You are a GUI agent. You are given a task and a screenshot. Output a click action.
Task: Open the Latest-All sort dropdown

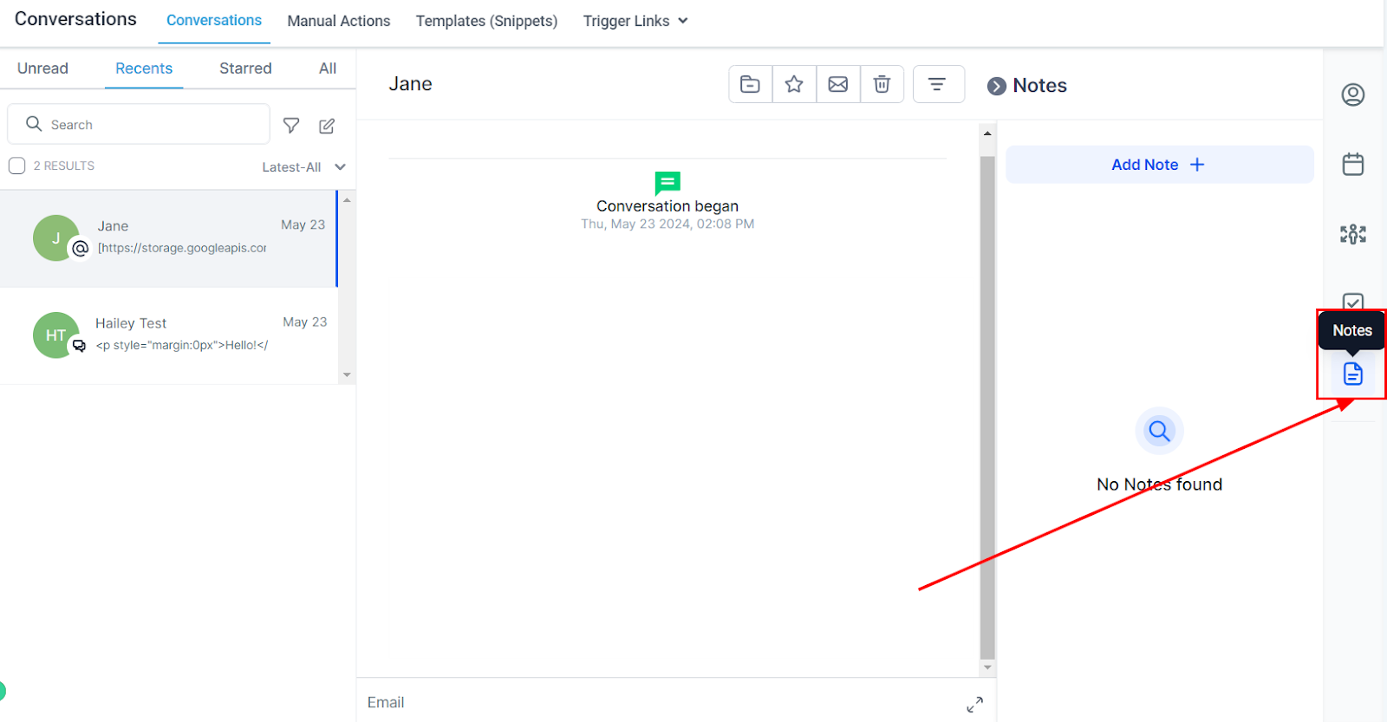tap(304, 167)
